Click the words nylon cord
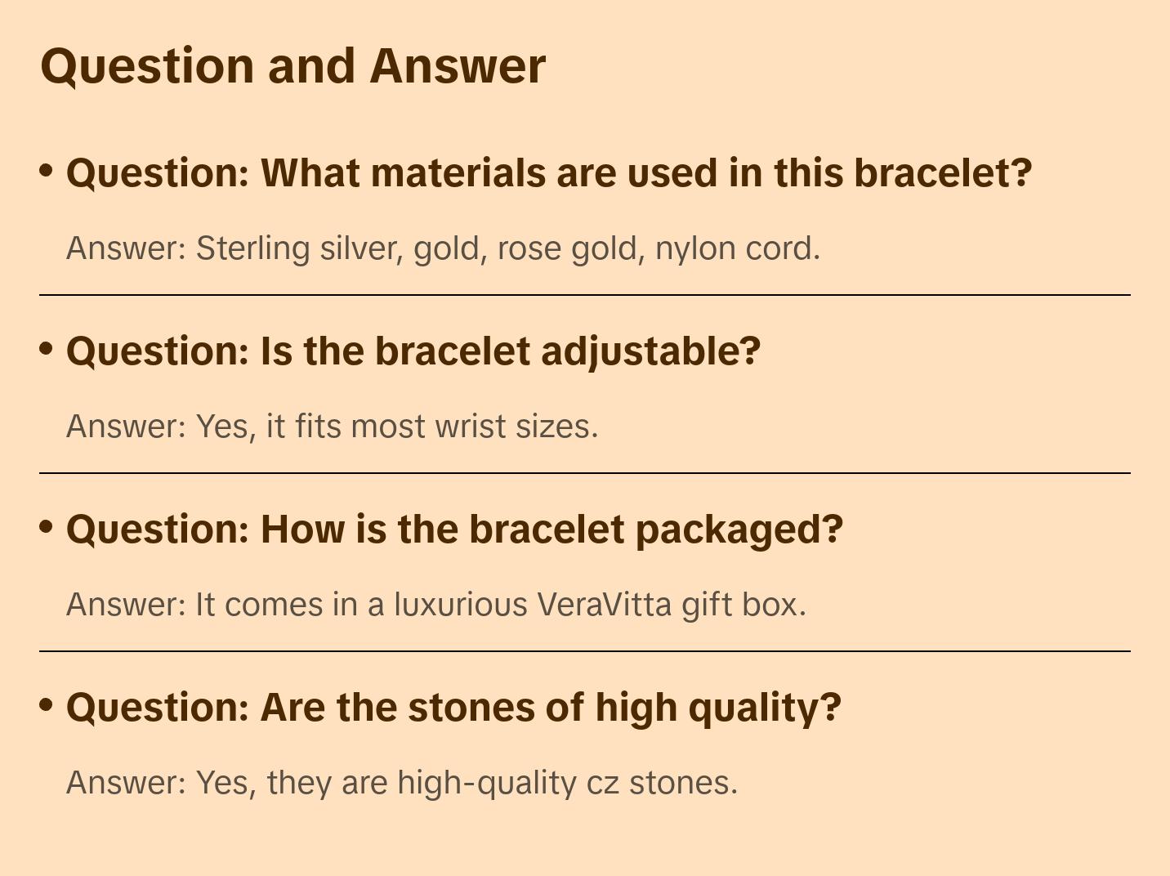1170x876 pixels. coord(737,248)
